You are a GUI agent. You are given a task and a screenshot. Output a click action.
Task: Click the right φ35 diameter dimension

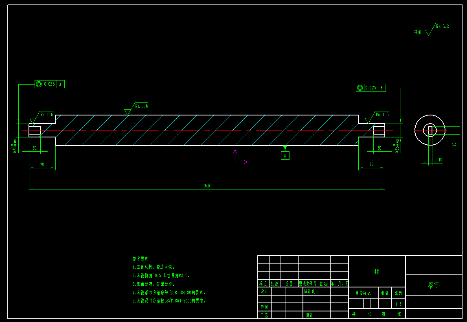click(397, 146)
